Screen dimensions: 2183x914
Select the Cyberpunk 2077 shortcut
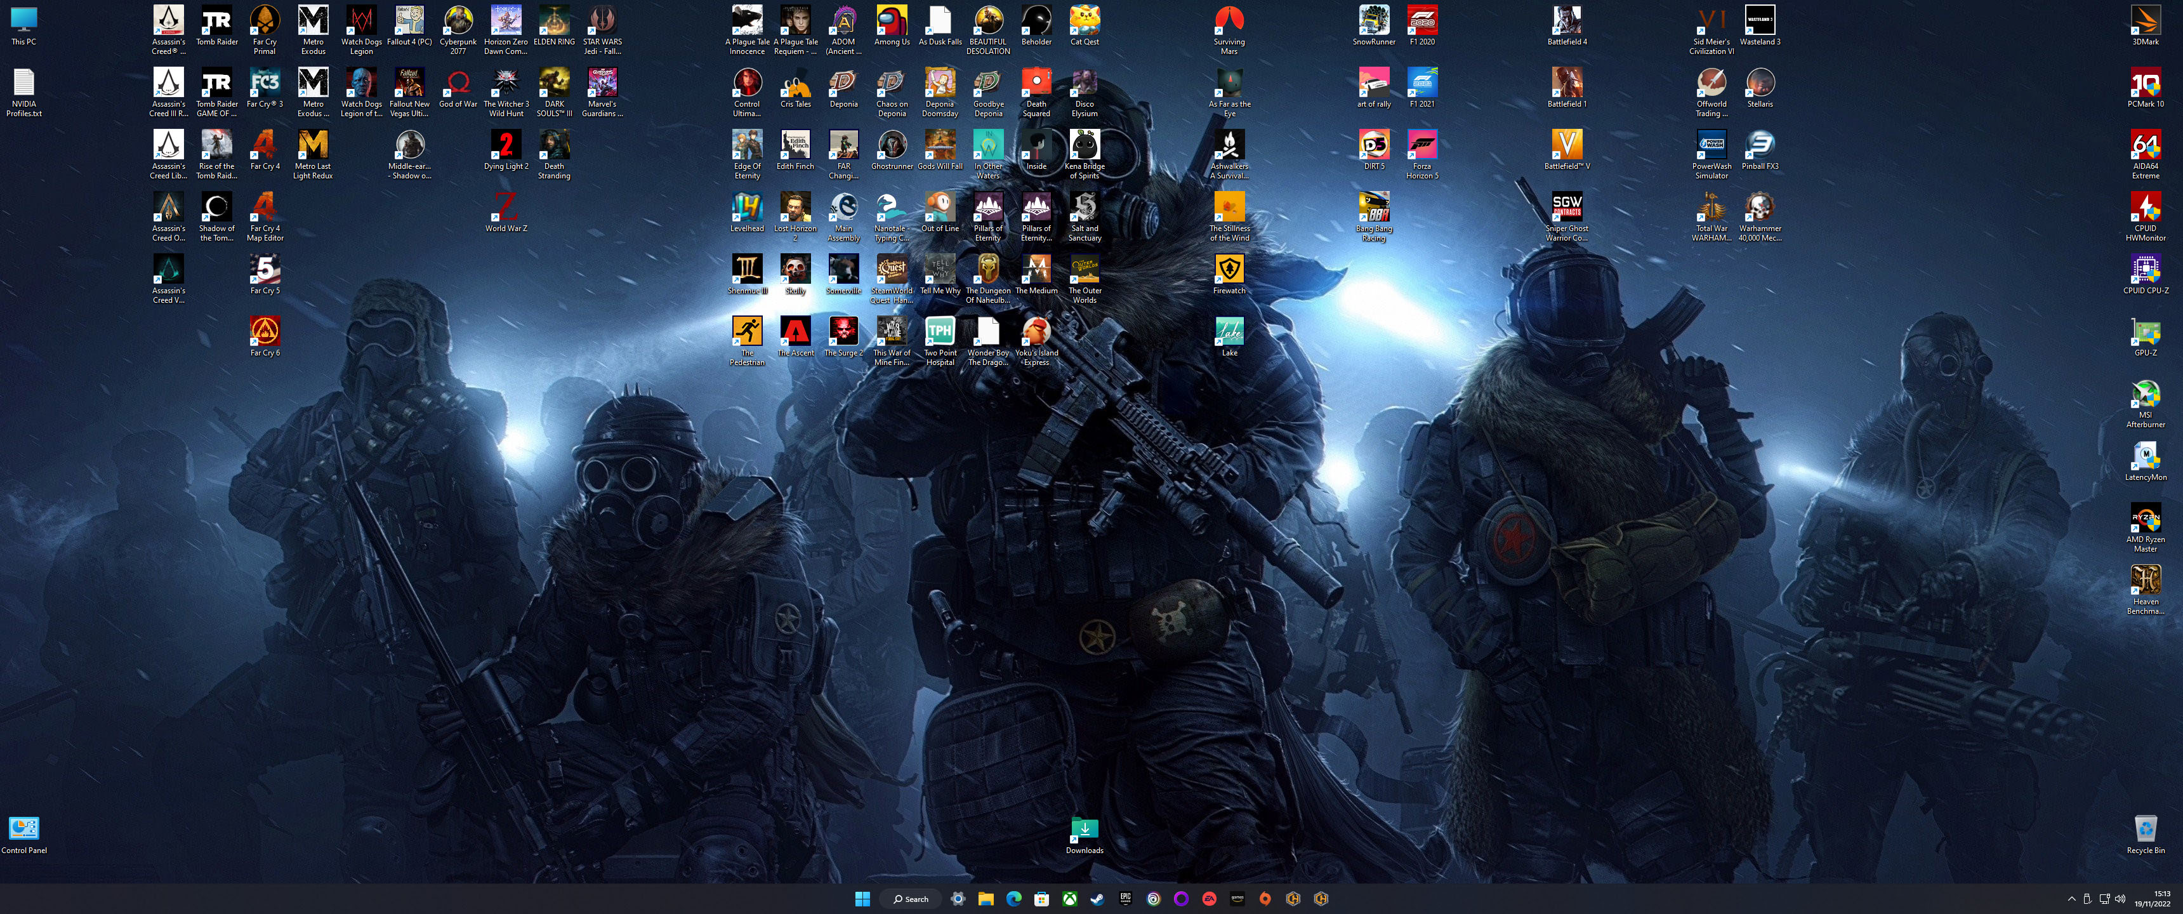click(458, 30)
